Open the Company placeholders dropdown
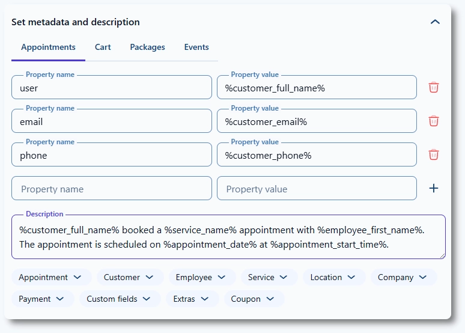Image resolution: width=465 pixels, height=333 pixels. pos(403,277)
